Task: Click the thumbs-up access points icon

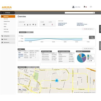Action: (x=28, y=25)
